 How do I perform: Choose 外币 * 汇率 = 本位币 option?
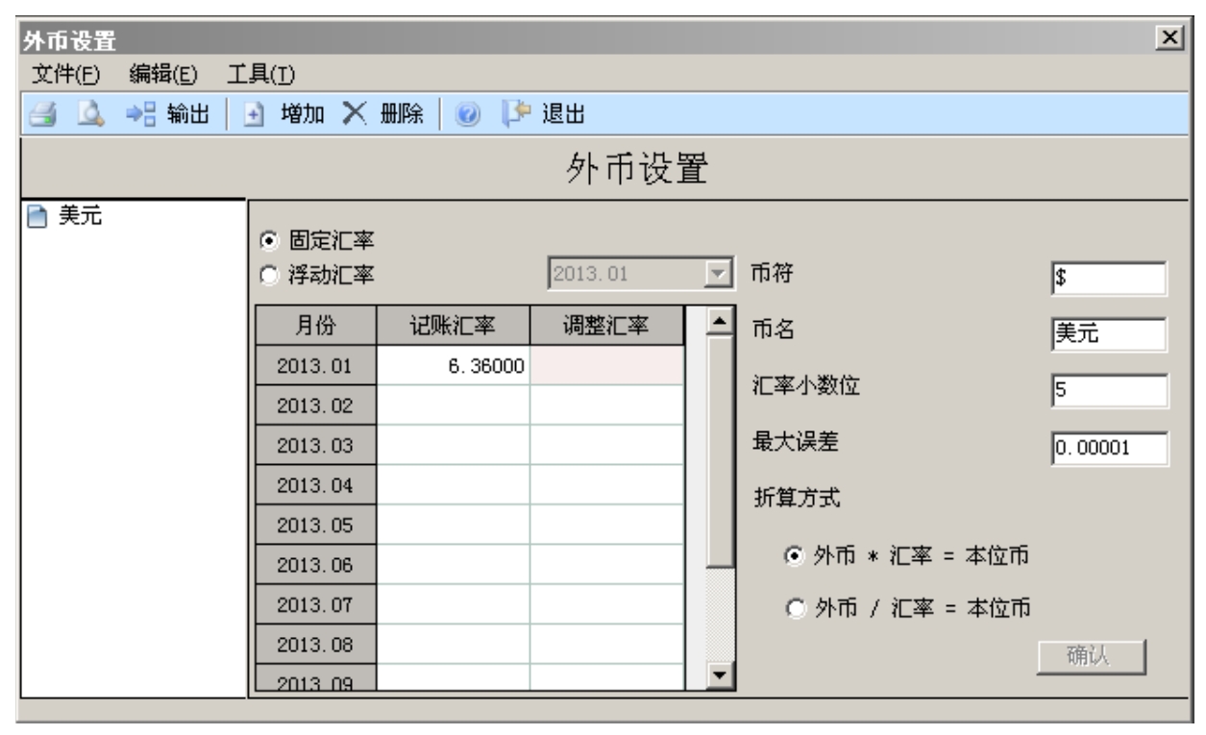(x=793, y=557)
